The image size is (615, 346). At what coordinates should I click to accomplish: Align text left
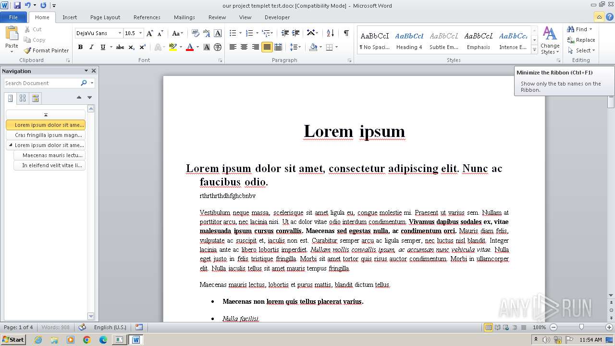(233, 47)
